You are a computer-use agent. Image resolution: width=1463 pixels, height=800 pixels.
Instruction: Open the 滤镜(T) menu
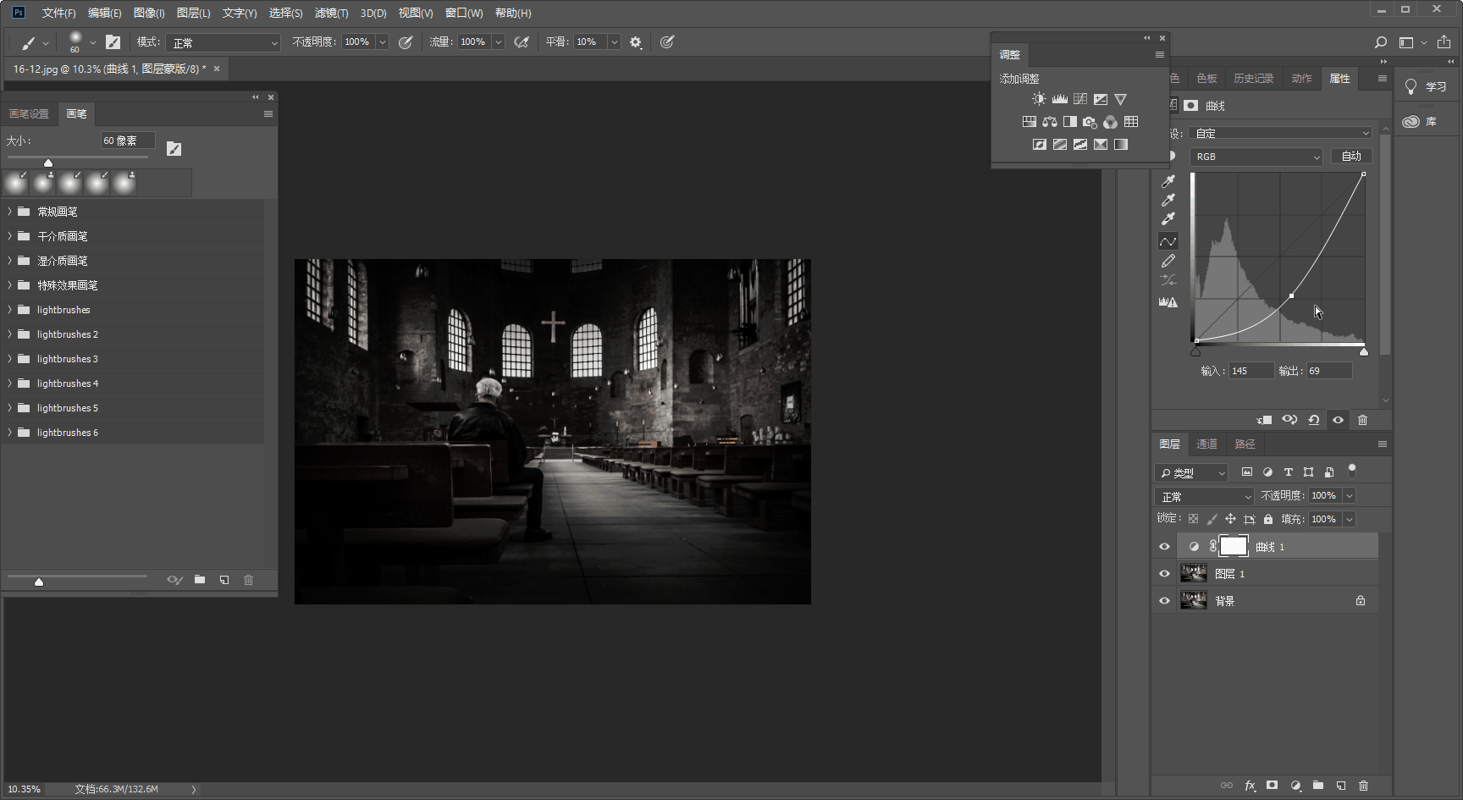coord(331,13)
